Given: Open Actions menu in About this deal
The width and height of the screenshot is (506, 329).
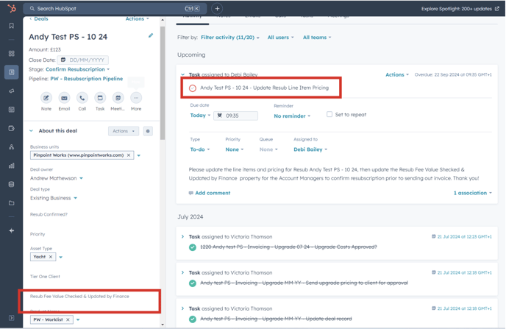Looking at the screenshot, I should tap(123, 131).
